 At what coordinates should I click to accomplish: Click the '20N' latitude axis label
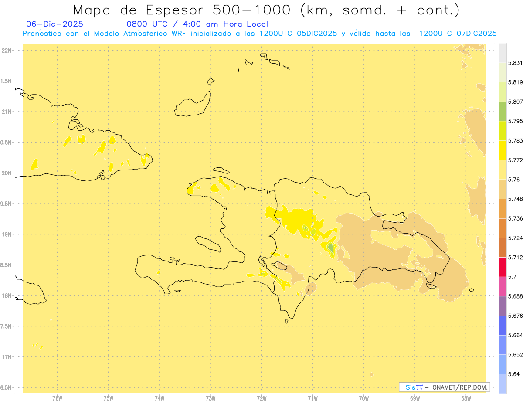coord(7,173)
